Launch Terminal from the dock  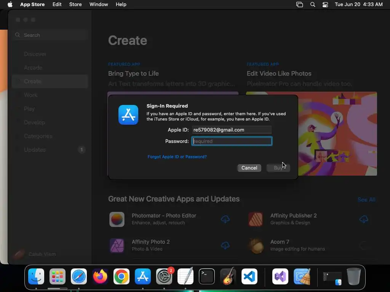(207, 276)
